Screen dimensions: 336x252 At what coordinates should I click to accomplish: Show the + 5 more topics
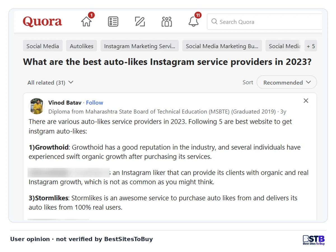click(311, 46)
